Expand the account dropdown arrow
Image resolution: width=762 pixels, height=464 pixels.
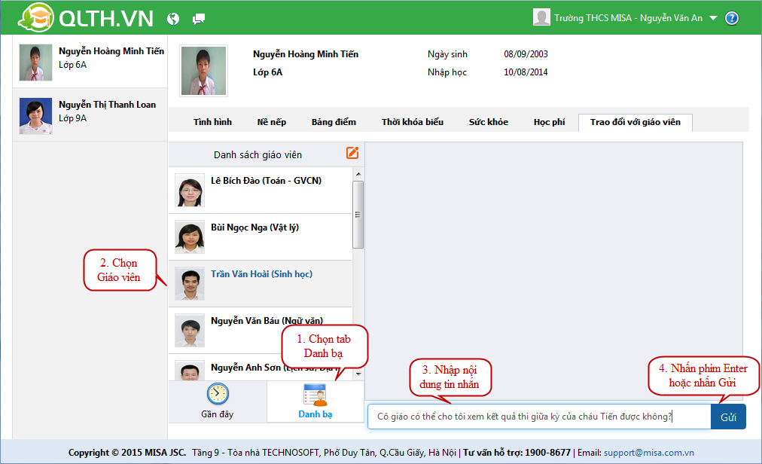[x=713, y=18]
